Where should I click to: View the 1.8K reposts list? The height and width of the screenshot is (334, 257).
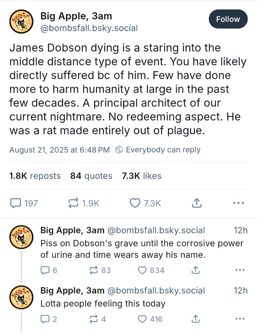tap(35, 176)
